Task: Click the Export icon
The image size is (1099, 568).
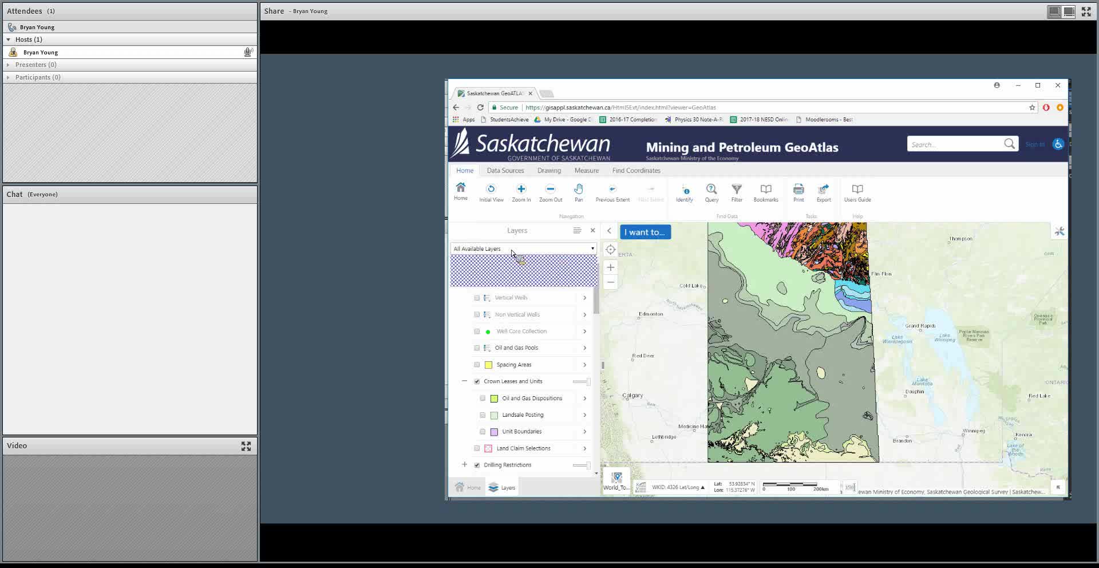Action: [824, 193]
